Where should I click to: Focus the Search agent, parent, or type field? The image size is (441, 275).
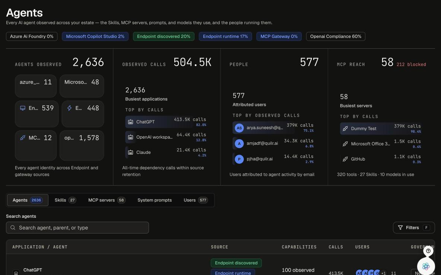pyautogui.click(x=77, y=227)
